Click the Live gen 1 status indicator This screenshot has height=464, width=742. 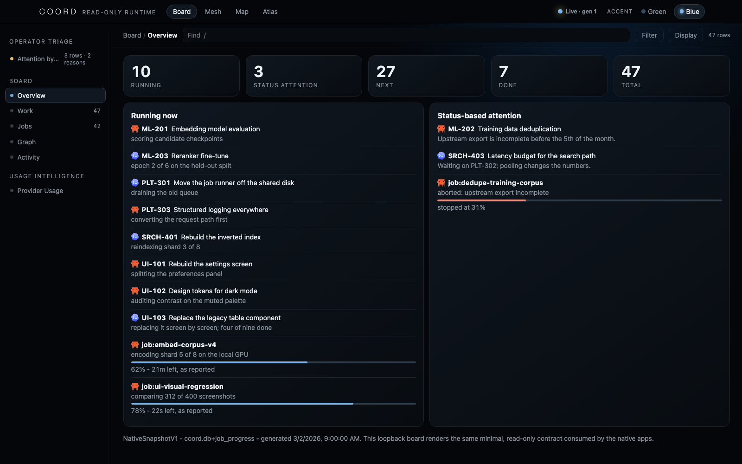tap(577, 12)
